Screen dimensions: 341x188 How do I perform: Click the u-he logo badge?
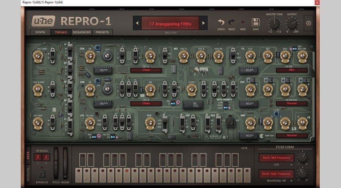click(x=43, y=21)
